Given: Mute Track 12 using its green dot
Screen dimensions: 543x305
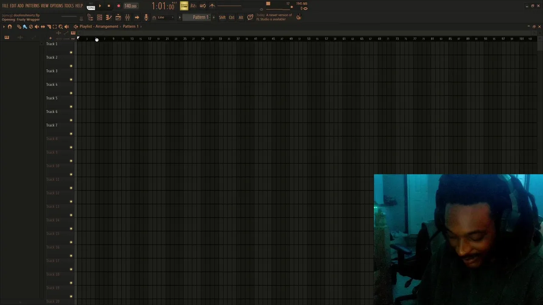Looking at the screenshot, I should pyautogui.click(x=71, y=202).
